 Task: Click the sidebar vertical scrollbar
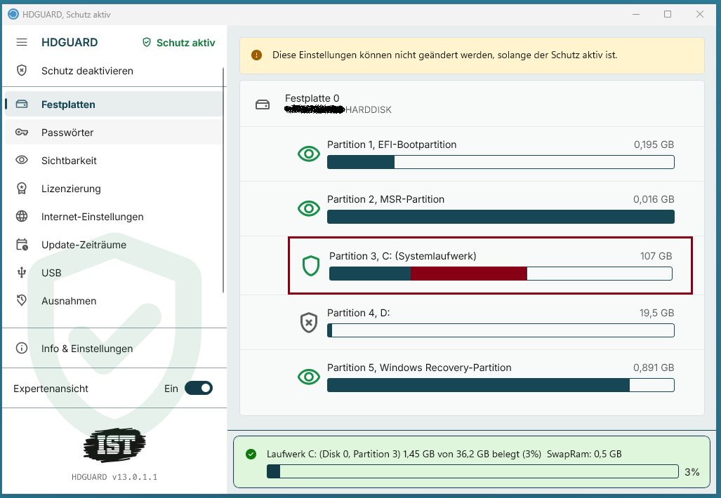[224, 180]
